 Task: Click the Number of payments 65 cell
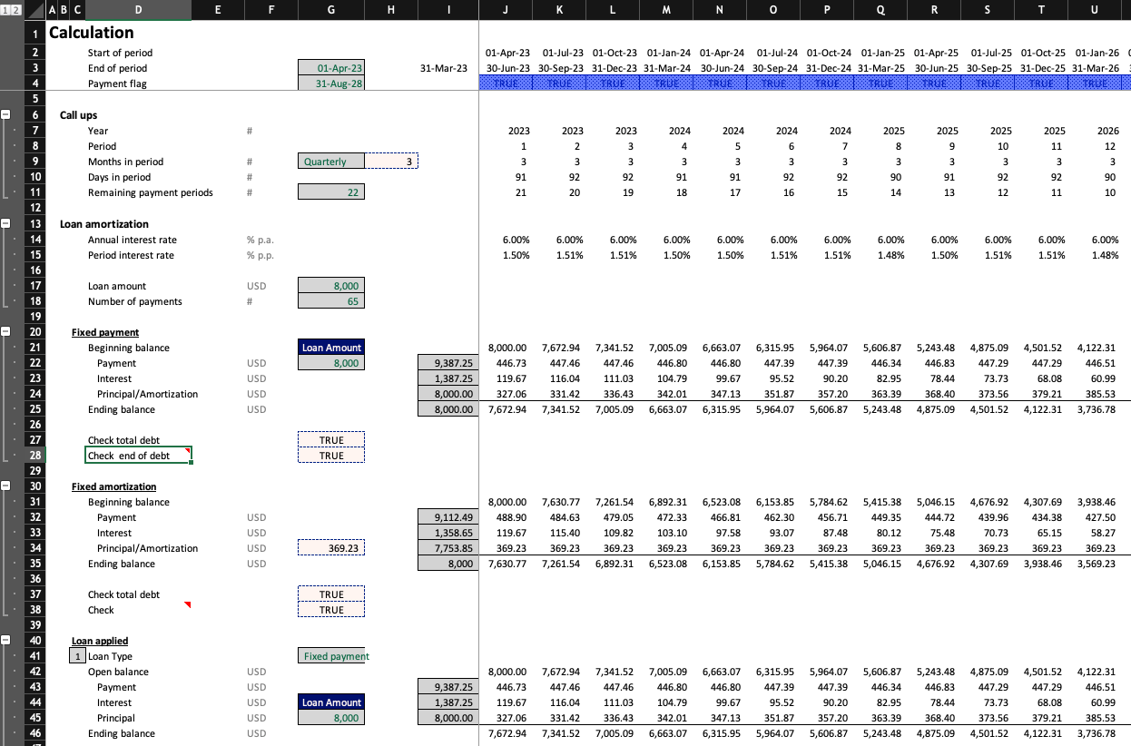(x=330, y=301)
